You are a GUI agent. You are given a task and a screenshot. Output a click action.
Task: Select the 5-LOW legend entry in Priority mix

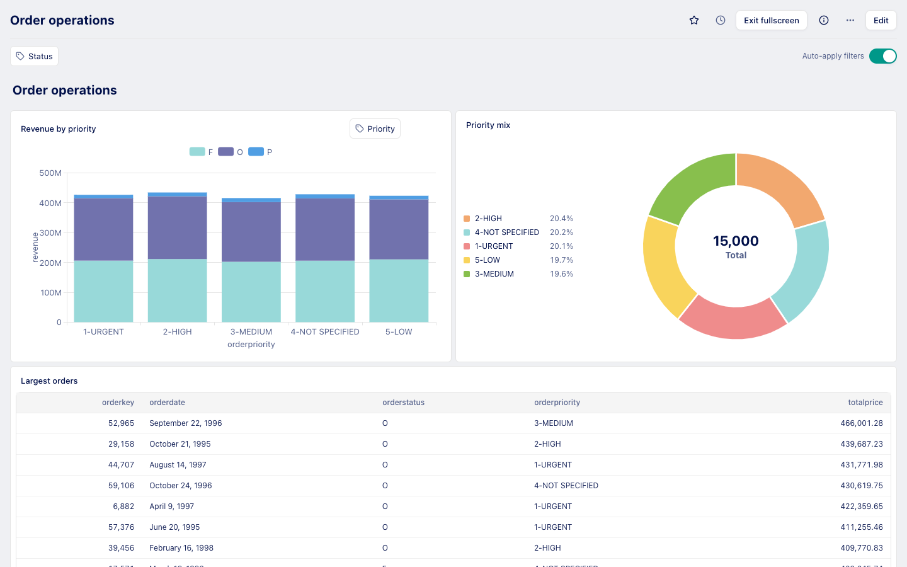point(518,260)
